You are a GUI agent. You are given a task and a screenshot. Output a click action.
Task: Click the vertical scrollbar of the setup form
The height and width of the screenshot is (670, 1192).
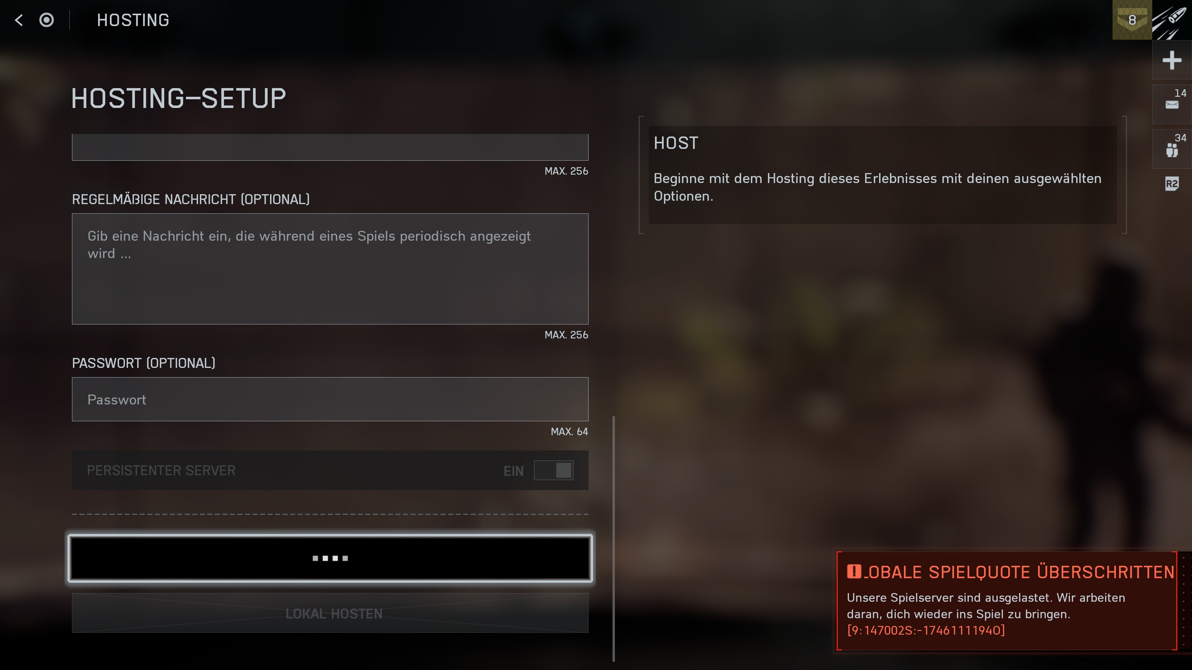[614, 539]
